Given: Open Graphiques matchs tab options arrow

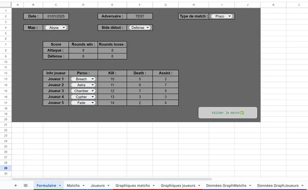Looking at the screenshot, I should pyautogui.click(x=154, y=185).
